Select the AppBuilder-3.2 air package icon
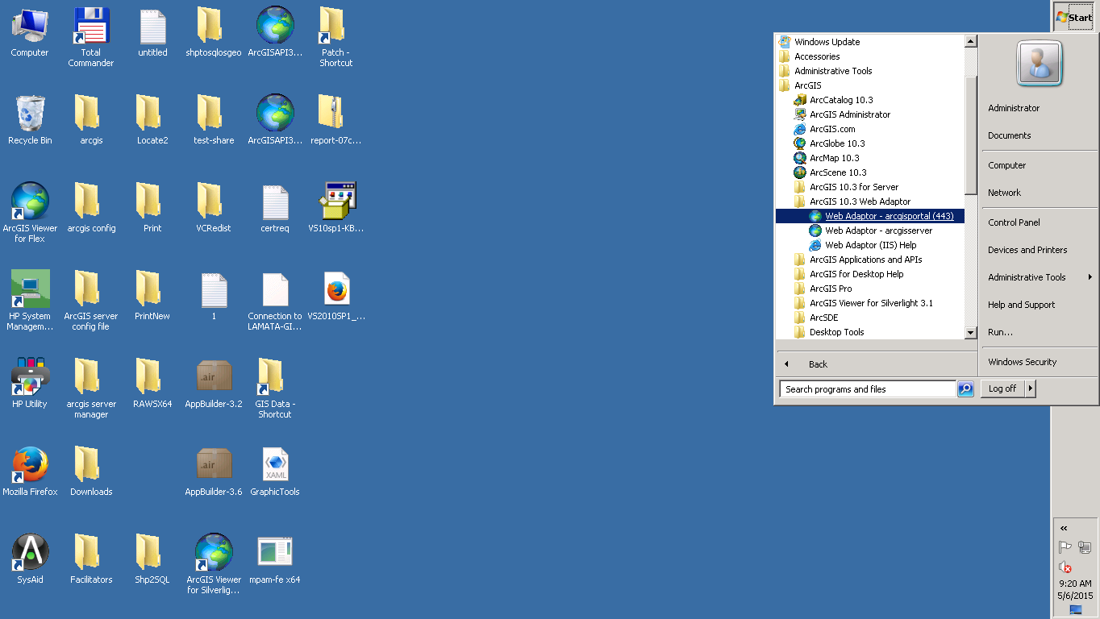Screen dimensions: 1100x619 click(214, 384)
